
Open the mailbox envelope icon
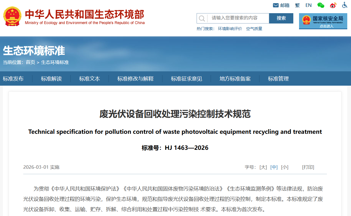[276, 5]
